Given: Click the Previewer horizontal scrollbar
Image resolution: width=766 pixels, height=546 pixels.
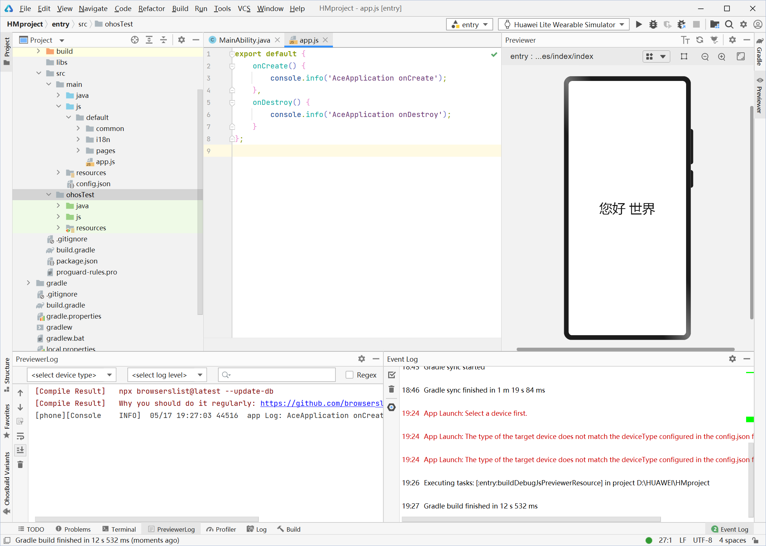Looking at the screenshot, I should (x=625, y=349).
